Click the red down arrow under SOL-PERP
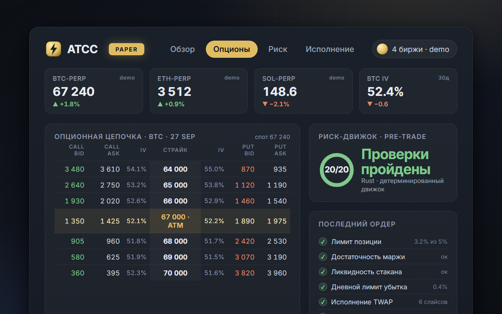This screenshot has width=502, height=314. click(265, 104)
